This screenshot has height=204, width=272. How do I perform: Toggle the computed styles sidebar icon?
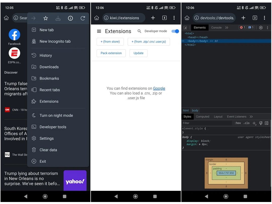coord(267,123)
